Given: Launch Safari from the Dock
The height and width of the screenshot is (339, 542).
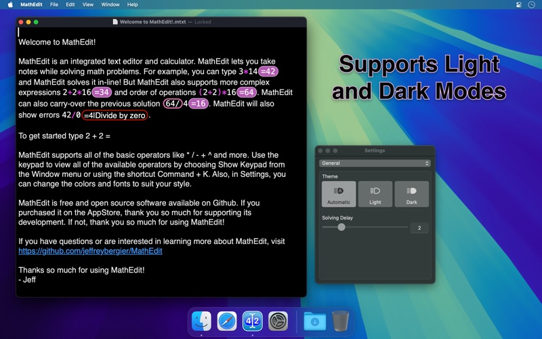Looking at the screenshot, I should [227, 321].
